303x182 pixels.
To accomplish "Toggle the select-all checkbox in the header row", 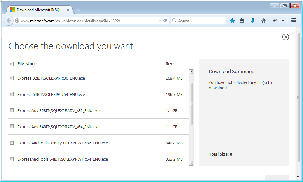I will click(x=12, y=63).
